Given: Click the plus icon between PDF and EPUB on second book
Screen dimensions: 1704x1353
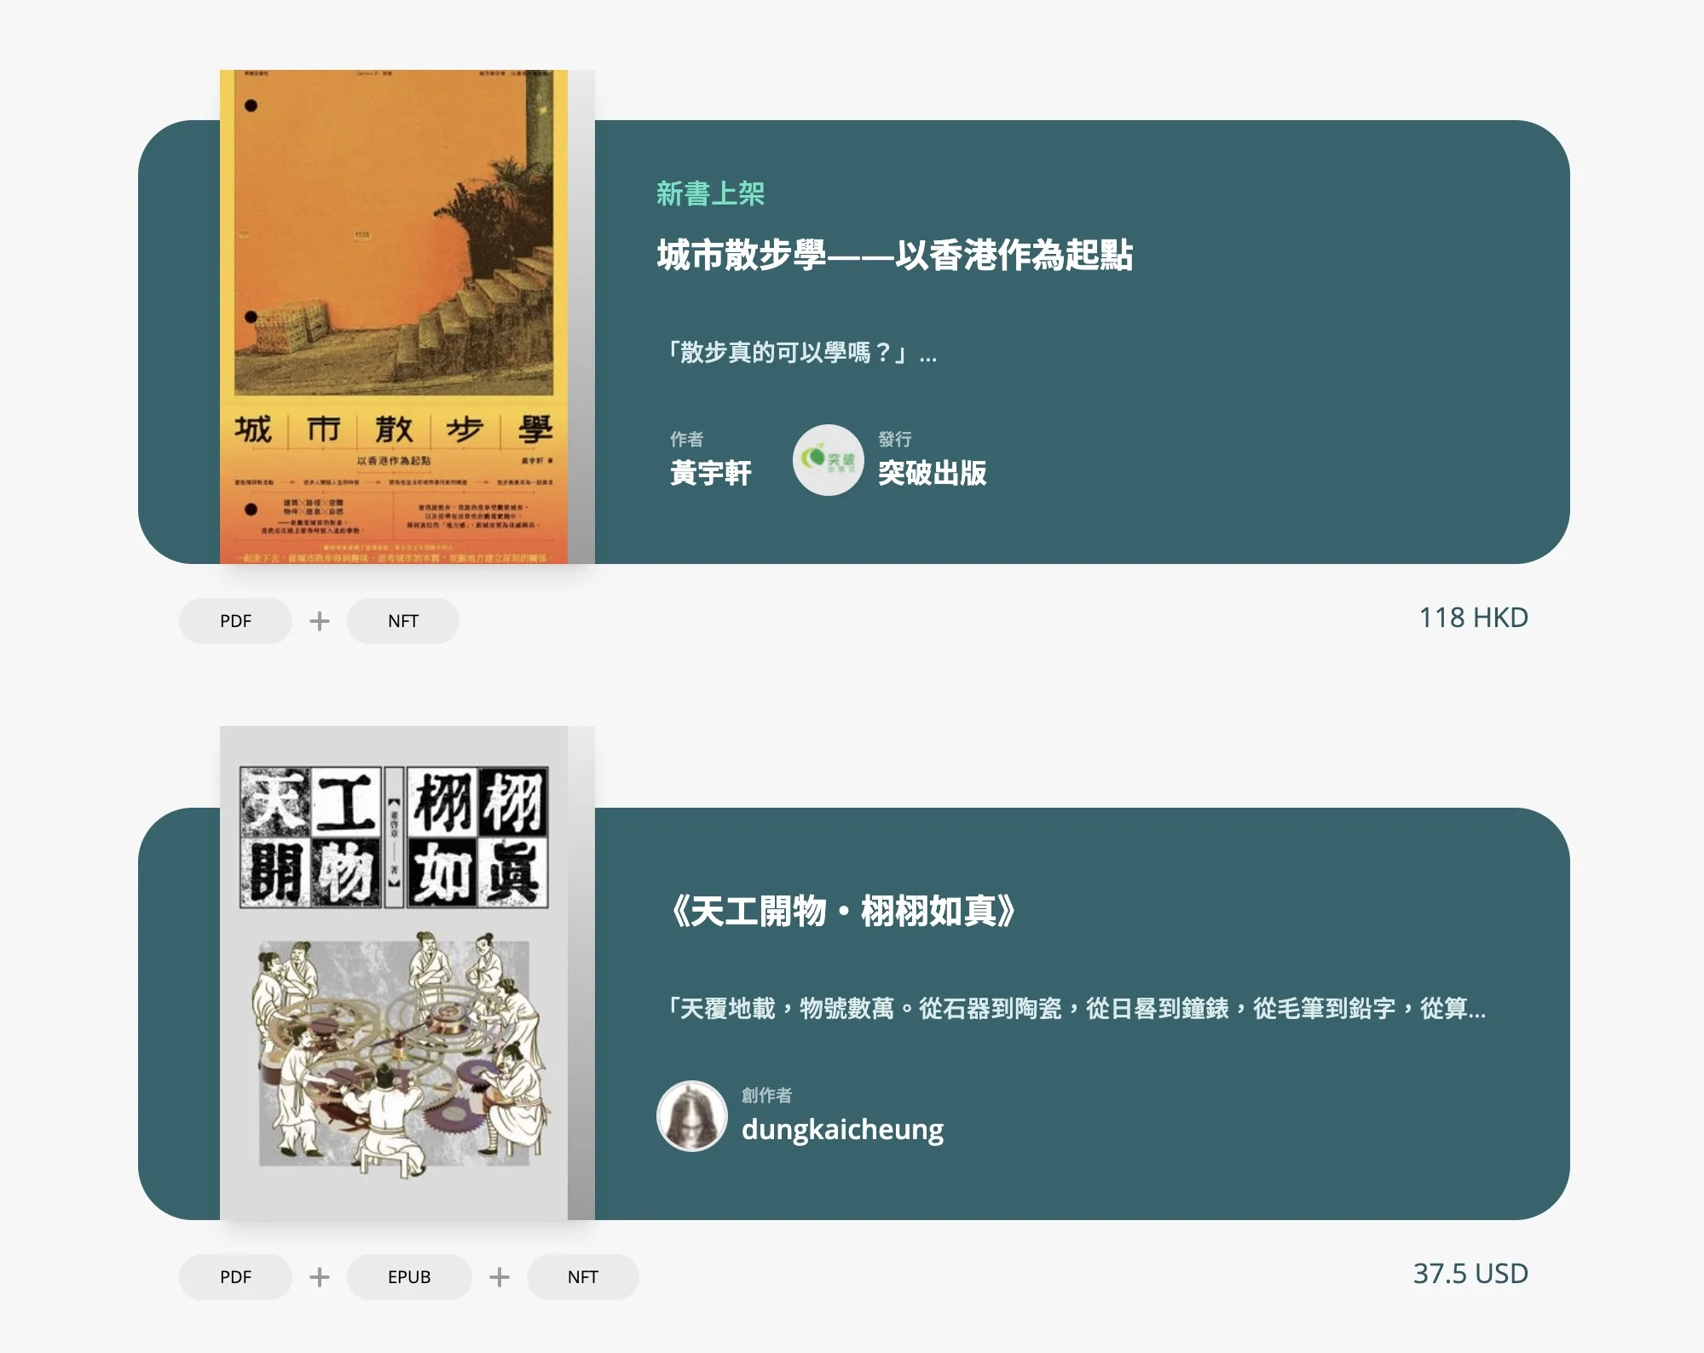Looking at the screenshot, I should (x=320, y=1277).
